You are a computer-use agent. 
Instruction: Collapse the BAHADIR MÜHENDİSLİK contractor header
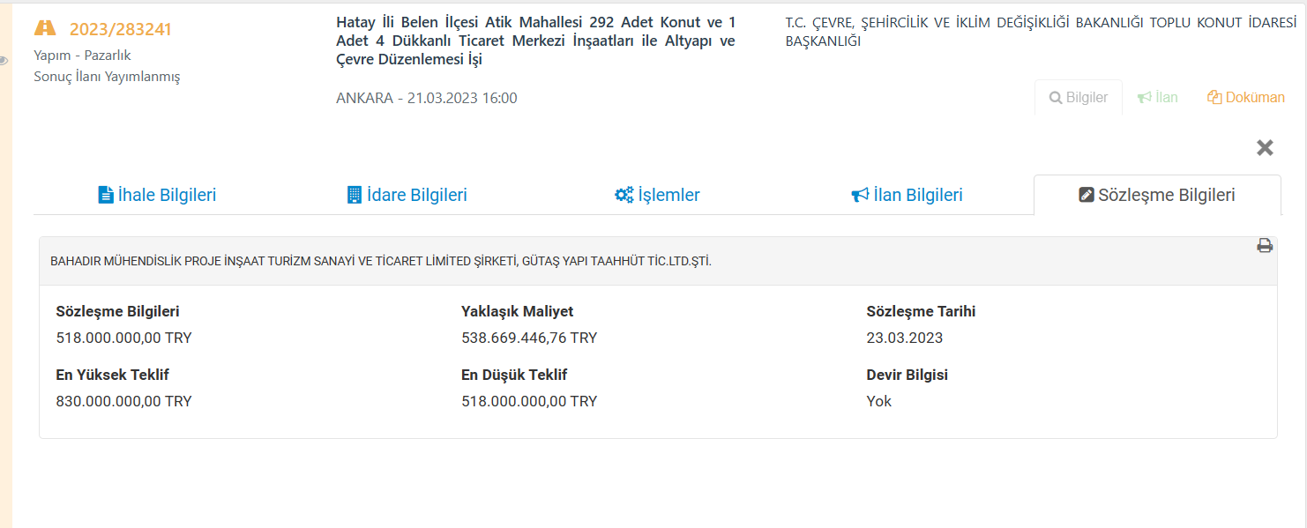pos(381,261)
